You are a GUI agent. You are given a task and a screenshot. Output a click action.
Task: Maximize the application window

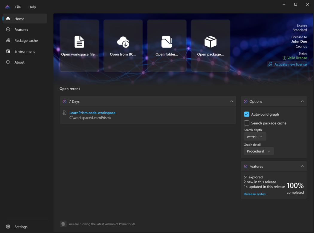pos(295,4)
